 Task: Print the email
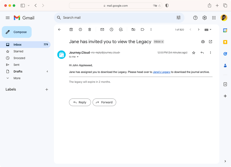click(x=203, y=41)
